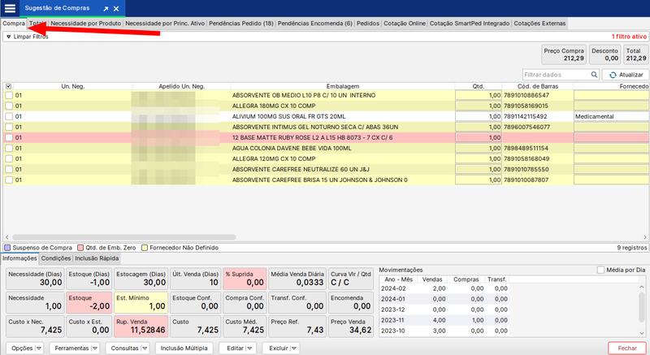Viewport: 650px width, 355px height.
Task: Open the Opções dropdown arrow
Action: (x=39, y=348)
